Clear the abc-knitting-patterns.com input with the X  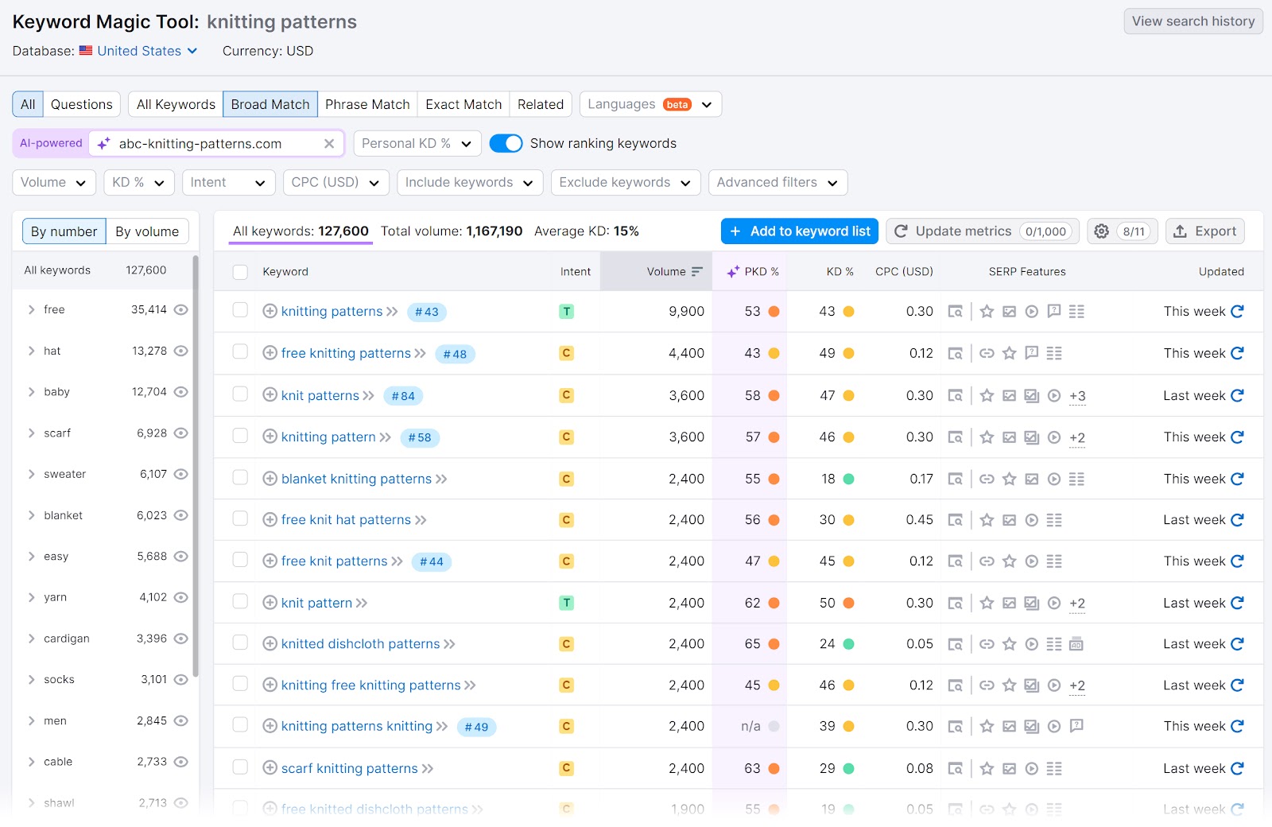click(x=328, y=143)
